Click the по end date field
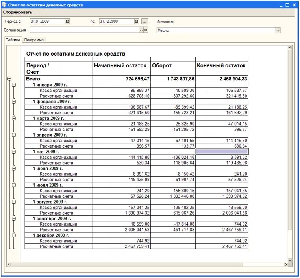 coord(117,21)
